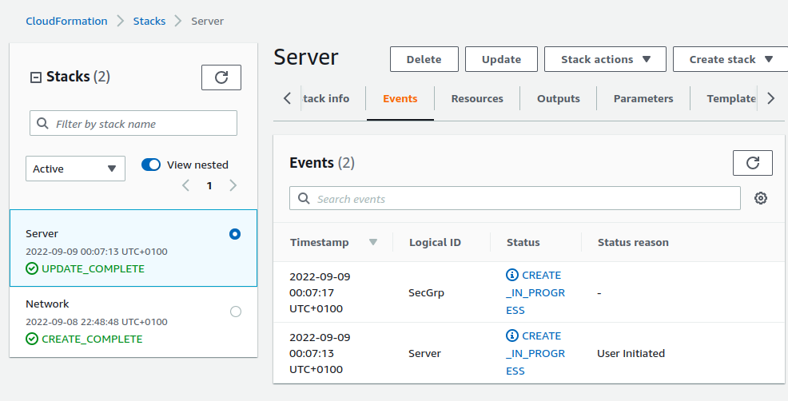
Task: Click Server logical ID cell
Action: pos(424,353)
